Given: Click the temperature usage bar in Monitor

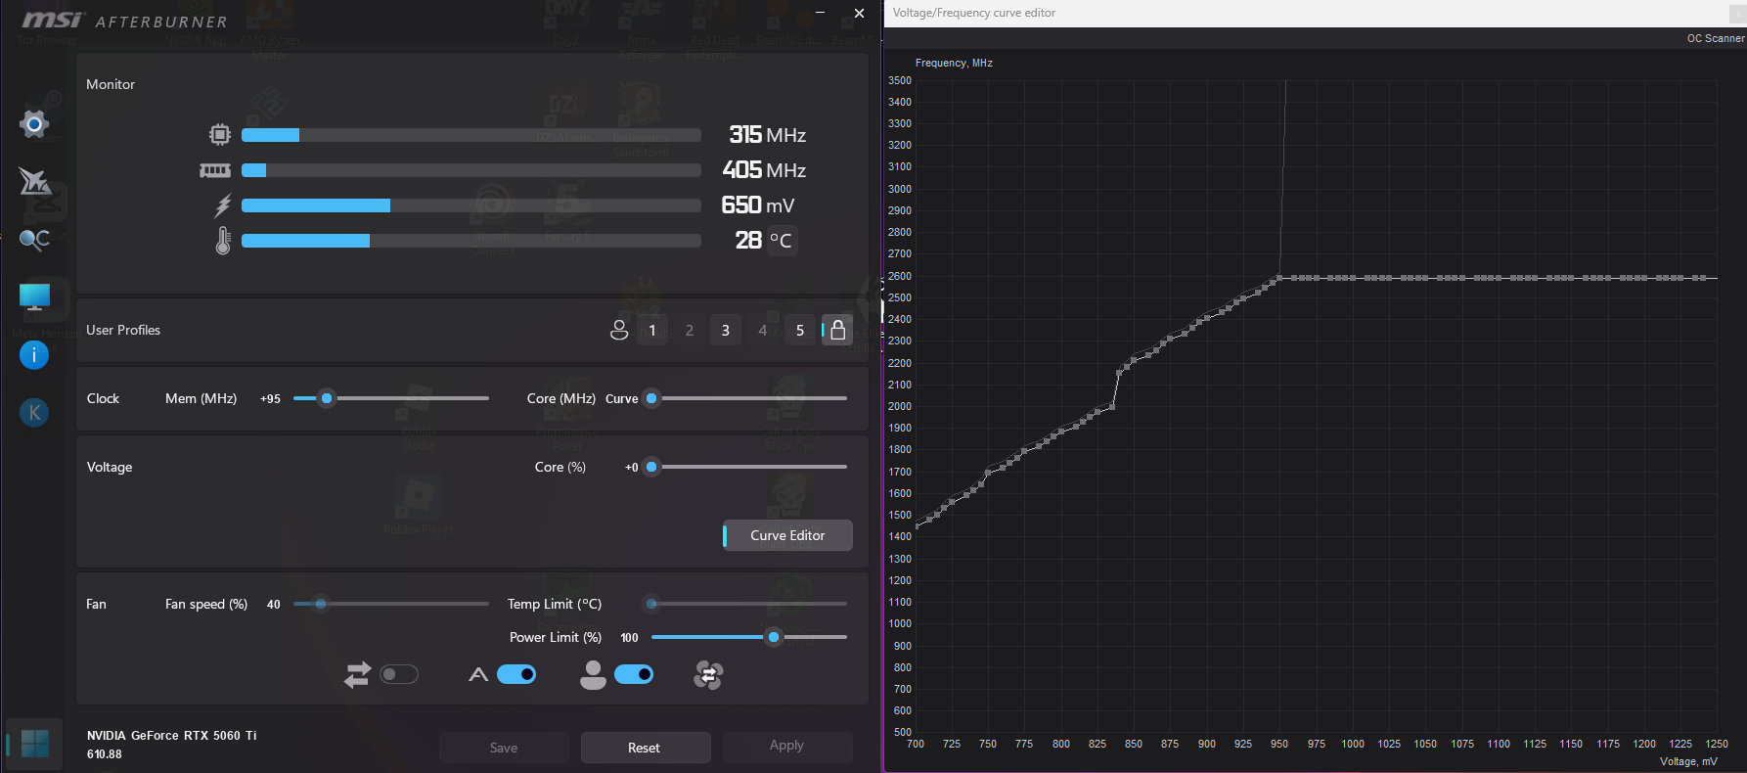Looking at the screenshot, I should (x=471, y=241).
